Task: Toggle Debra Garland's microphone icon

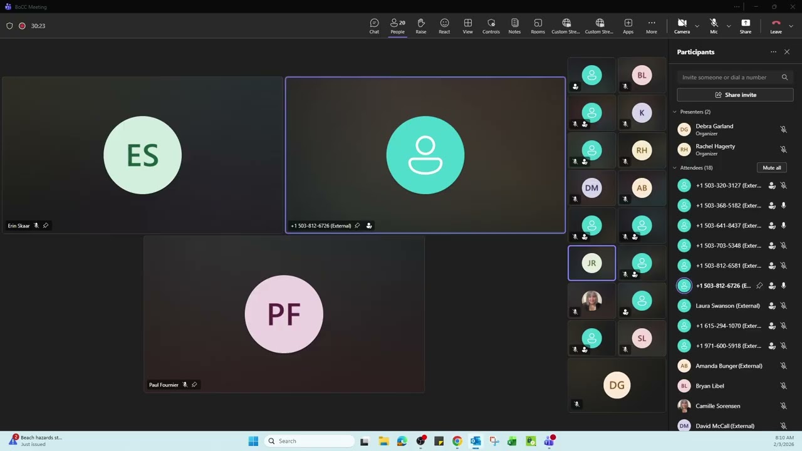Action: (x=783, y=129)
